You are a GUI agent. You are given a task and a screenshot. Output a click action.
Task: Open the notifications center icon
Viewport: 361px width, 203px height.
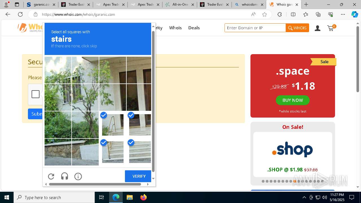click(352, 197)
